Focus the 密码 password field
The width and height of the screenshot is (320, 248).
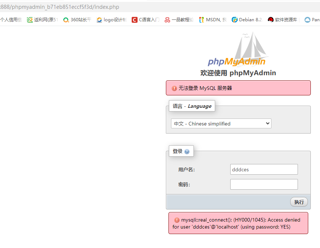pos(264,185)
